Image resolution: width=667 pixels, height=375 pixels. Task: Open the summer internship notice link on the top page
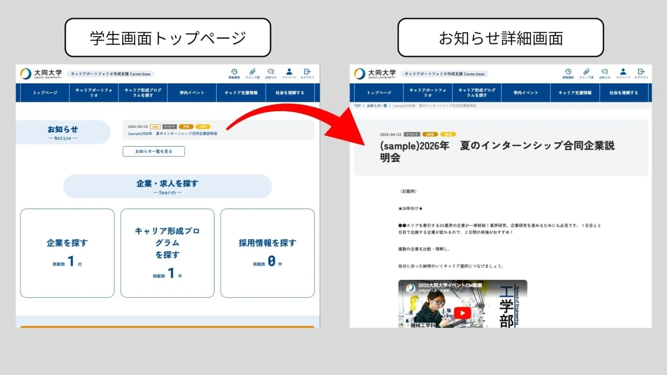[172, 133]
